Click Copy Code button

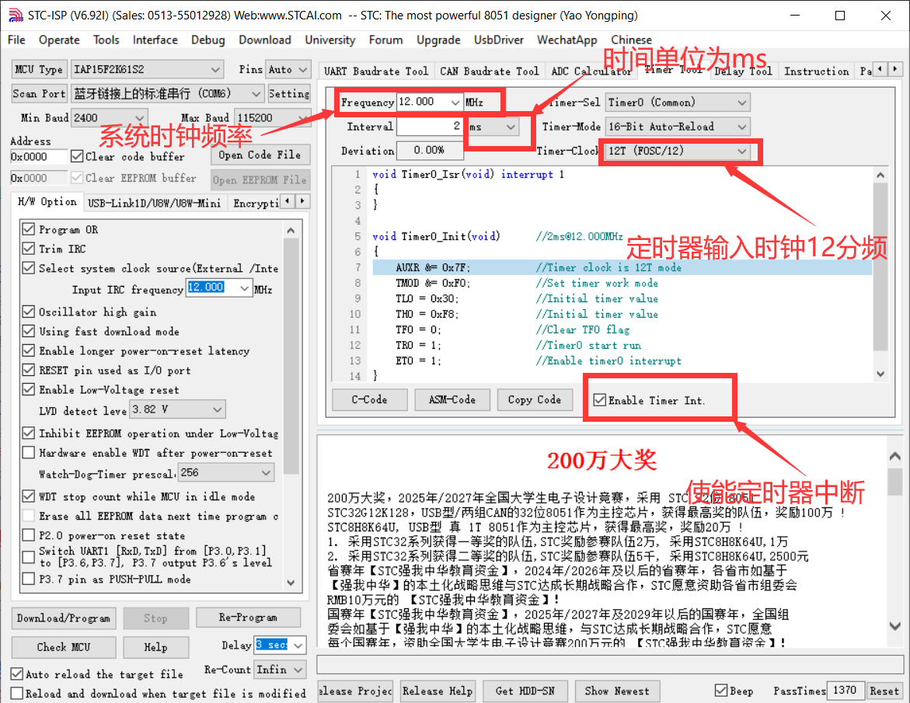pyautogui.click(x=535, y=399)
